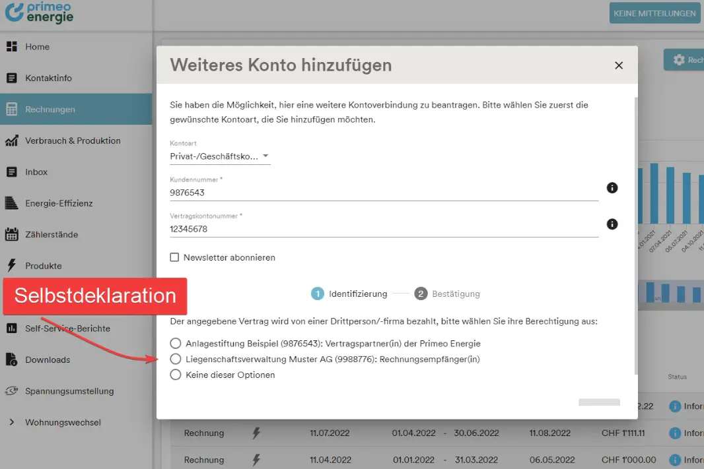The width and height of the screenshot is (704, 469).
Task: Click the Kontaktinfo icon in sidebar
Action: [11, 78]
